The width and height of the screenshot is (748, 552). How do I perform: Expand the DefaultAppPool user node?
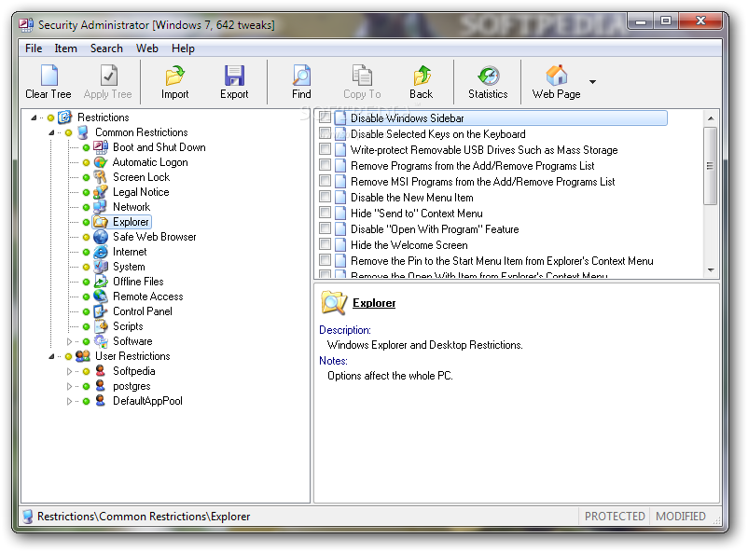point(69,401)
